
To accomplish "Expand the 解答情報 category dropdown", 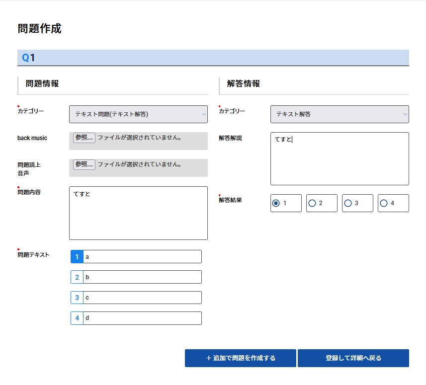I will pos(340,114).
